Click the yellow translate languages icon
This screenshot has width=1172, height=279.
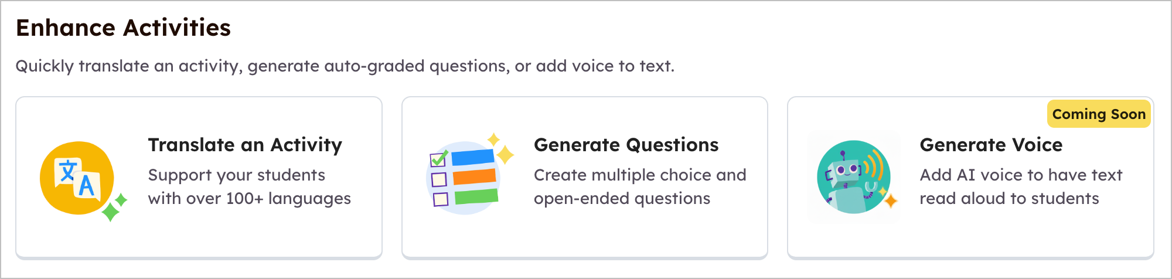77,178
